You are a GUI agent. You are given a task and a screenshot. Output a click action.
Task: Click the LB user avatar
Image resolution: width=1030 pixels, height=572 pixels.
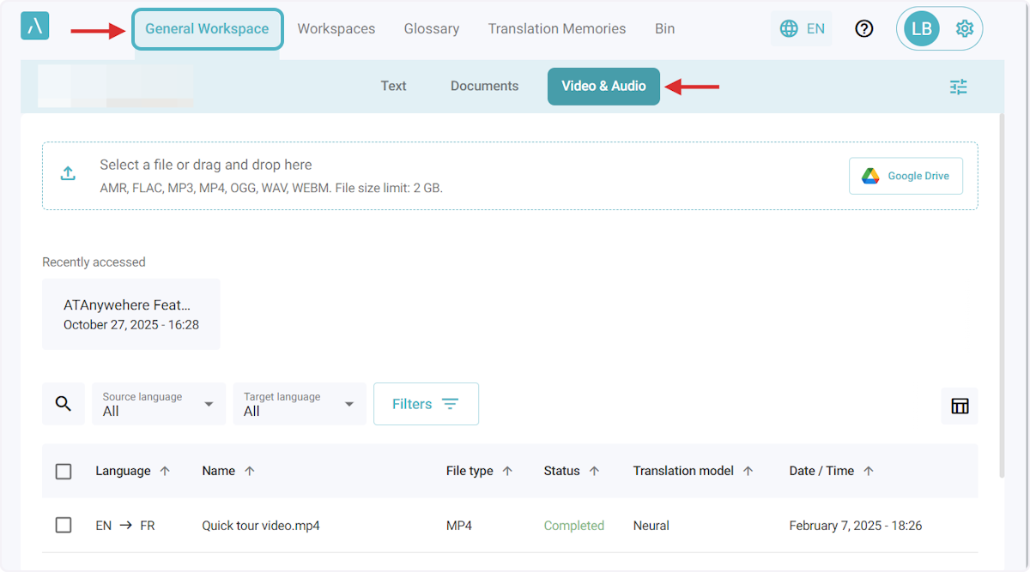click(x=921, y=28)
